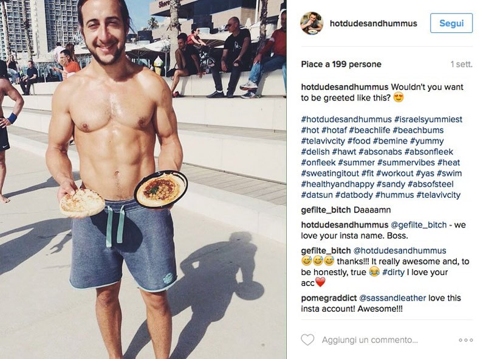Viewport: 486px width, 359px height.
Task: Visit pomegraddict commenter profile
Action: (x=329, y=298)
